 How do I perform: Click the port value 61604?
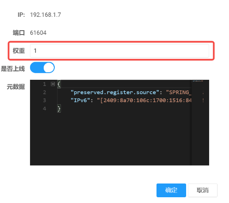[x=38, y=33]
